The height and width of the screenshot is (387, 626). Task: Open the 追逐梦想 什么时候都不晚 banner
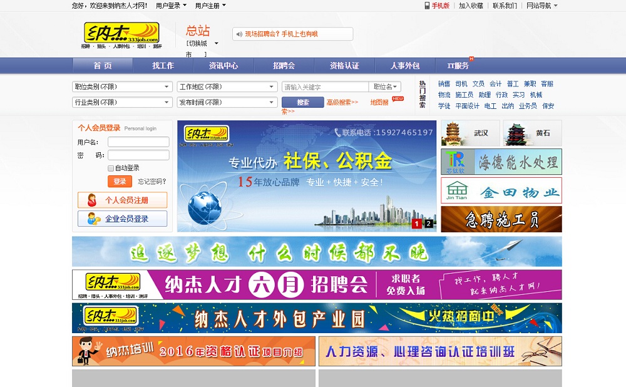pos(317,252)
